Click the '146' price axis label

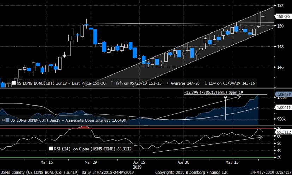point(280,67)
